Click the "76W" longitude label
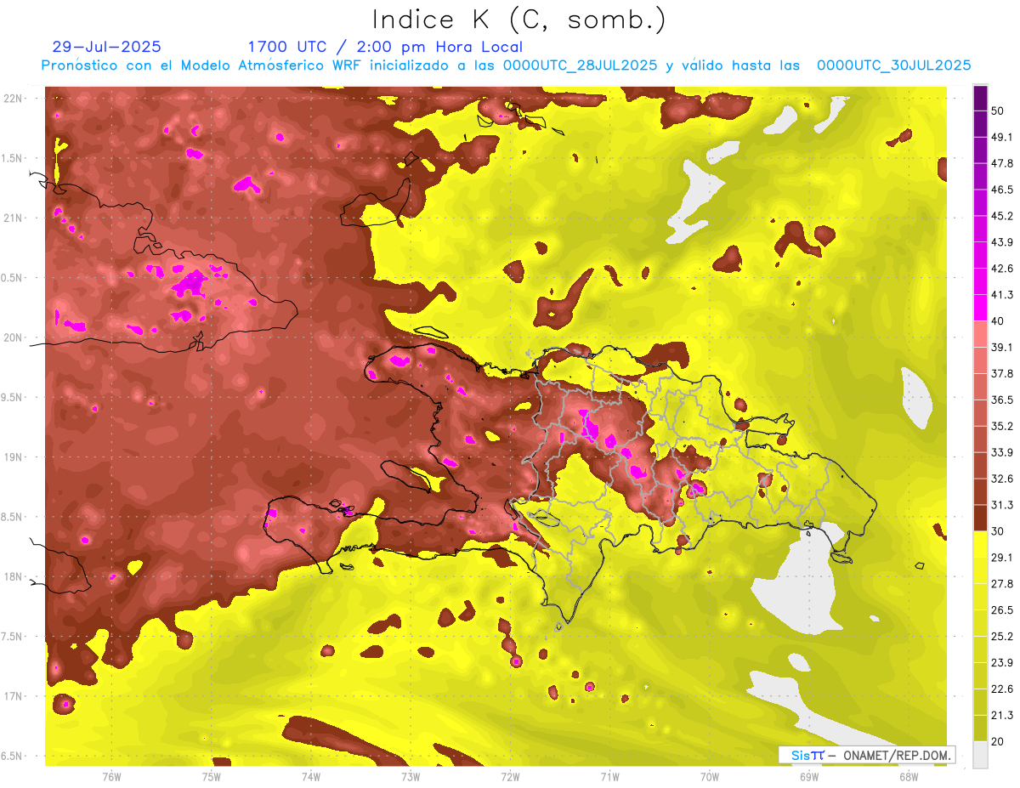1020x788 pixels. pos(111,776)
